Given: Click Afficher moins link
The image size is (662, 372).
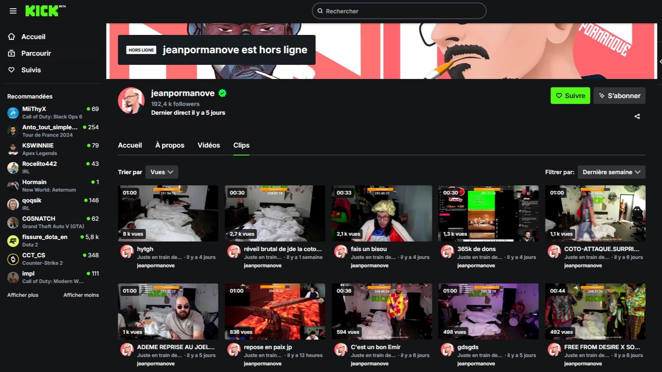Looking at the screenshot, I should coord(81,295).
